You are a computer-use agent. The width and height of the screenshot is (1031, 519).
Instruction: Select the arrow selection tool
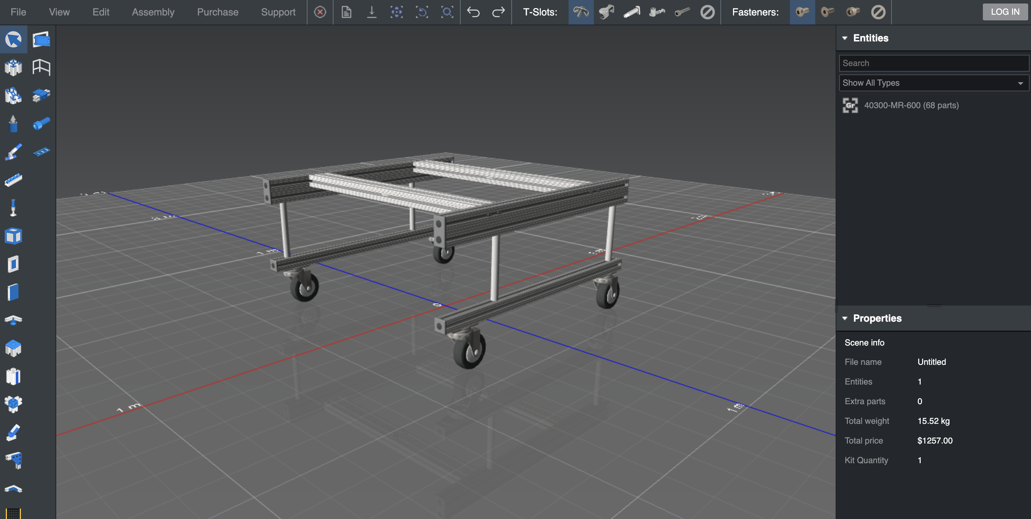(x=14, y=39)
